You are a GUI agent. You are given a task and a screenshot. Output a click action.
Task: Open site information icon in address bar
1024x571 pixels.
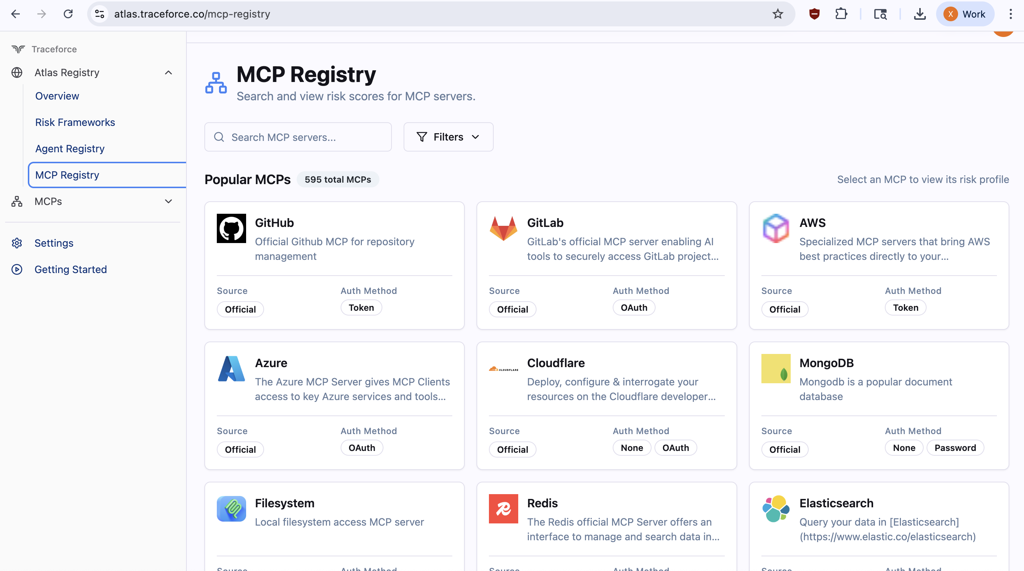click(x=99, y=14)
